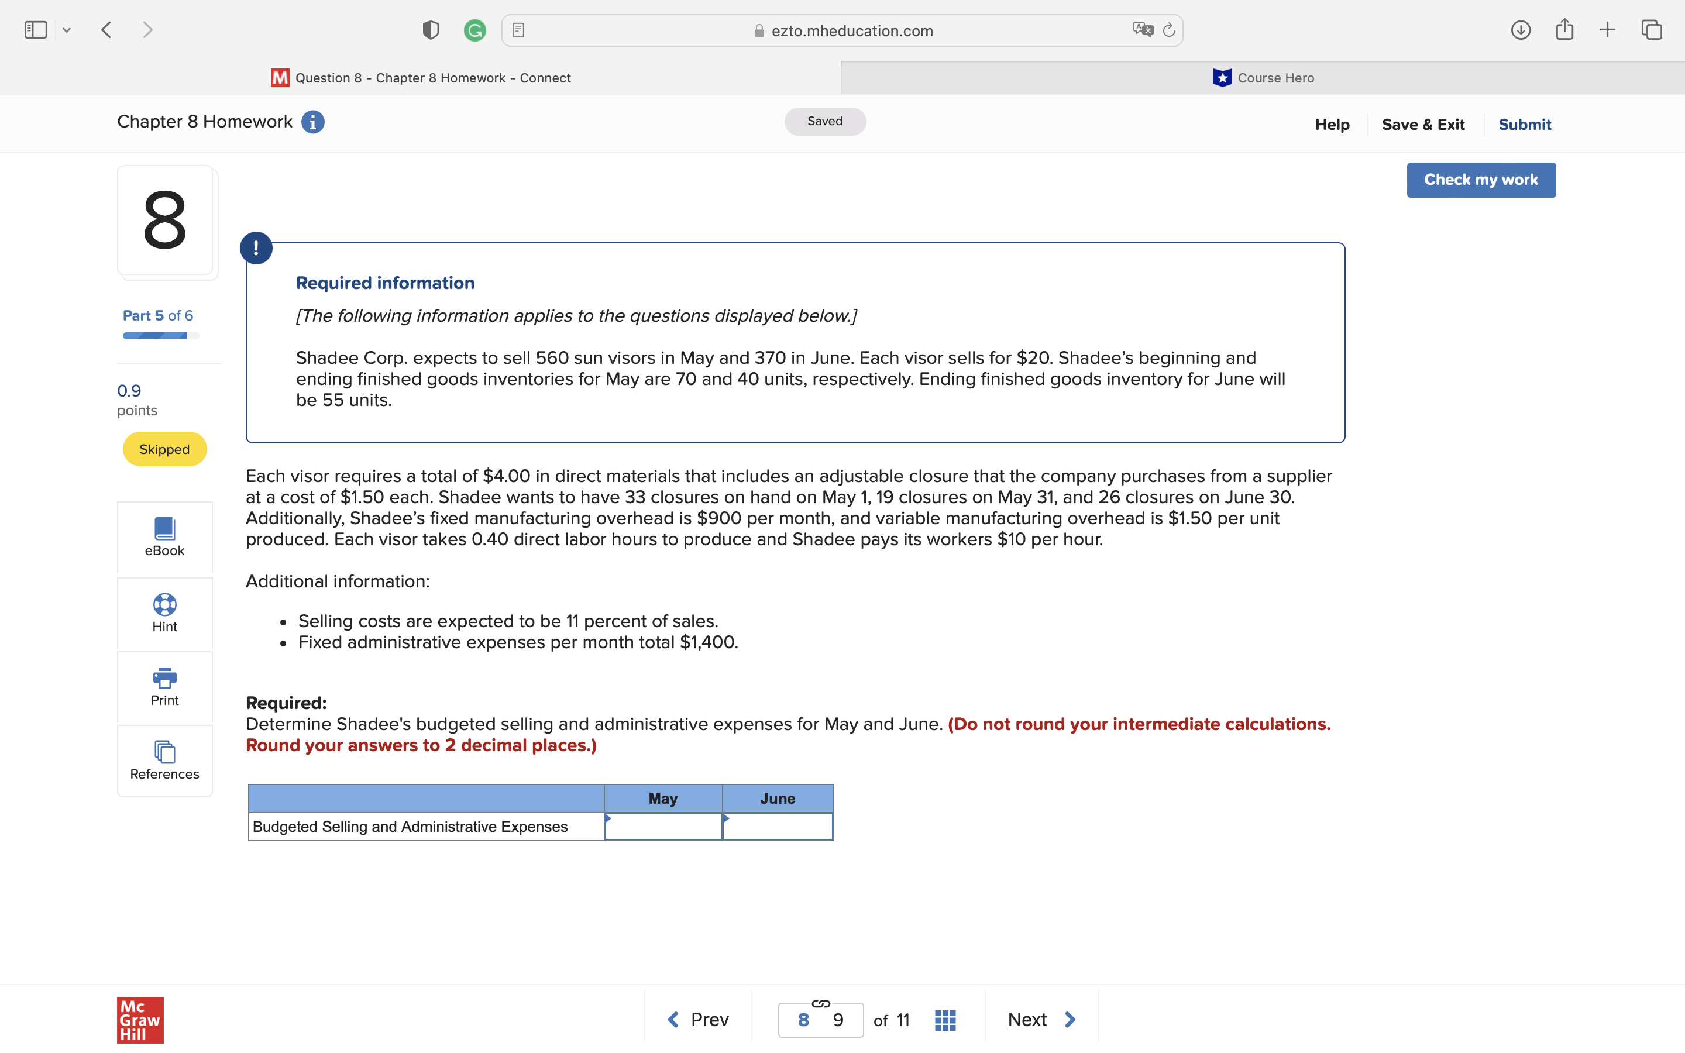Click the May budgeted expenses input cell
The image size is (1685, 1053).
(663, 827)
